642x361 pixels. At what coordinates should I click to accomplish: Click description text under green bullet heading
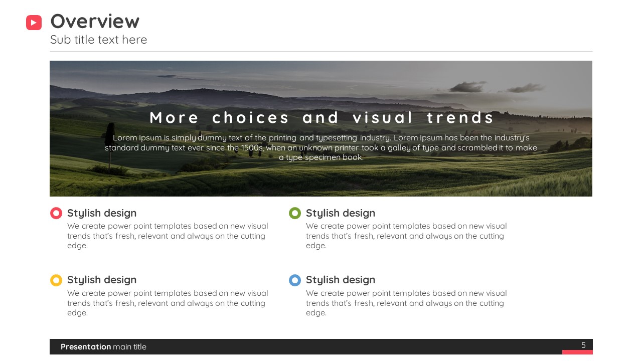click(x=406, y=236)
